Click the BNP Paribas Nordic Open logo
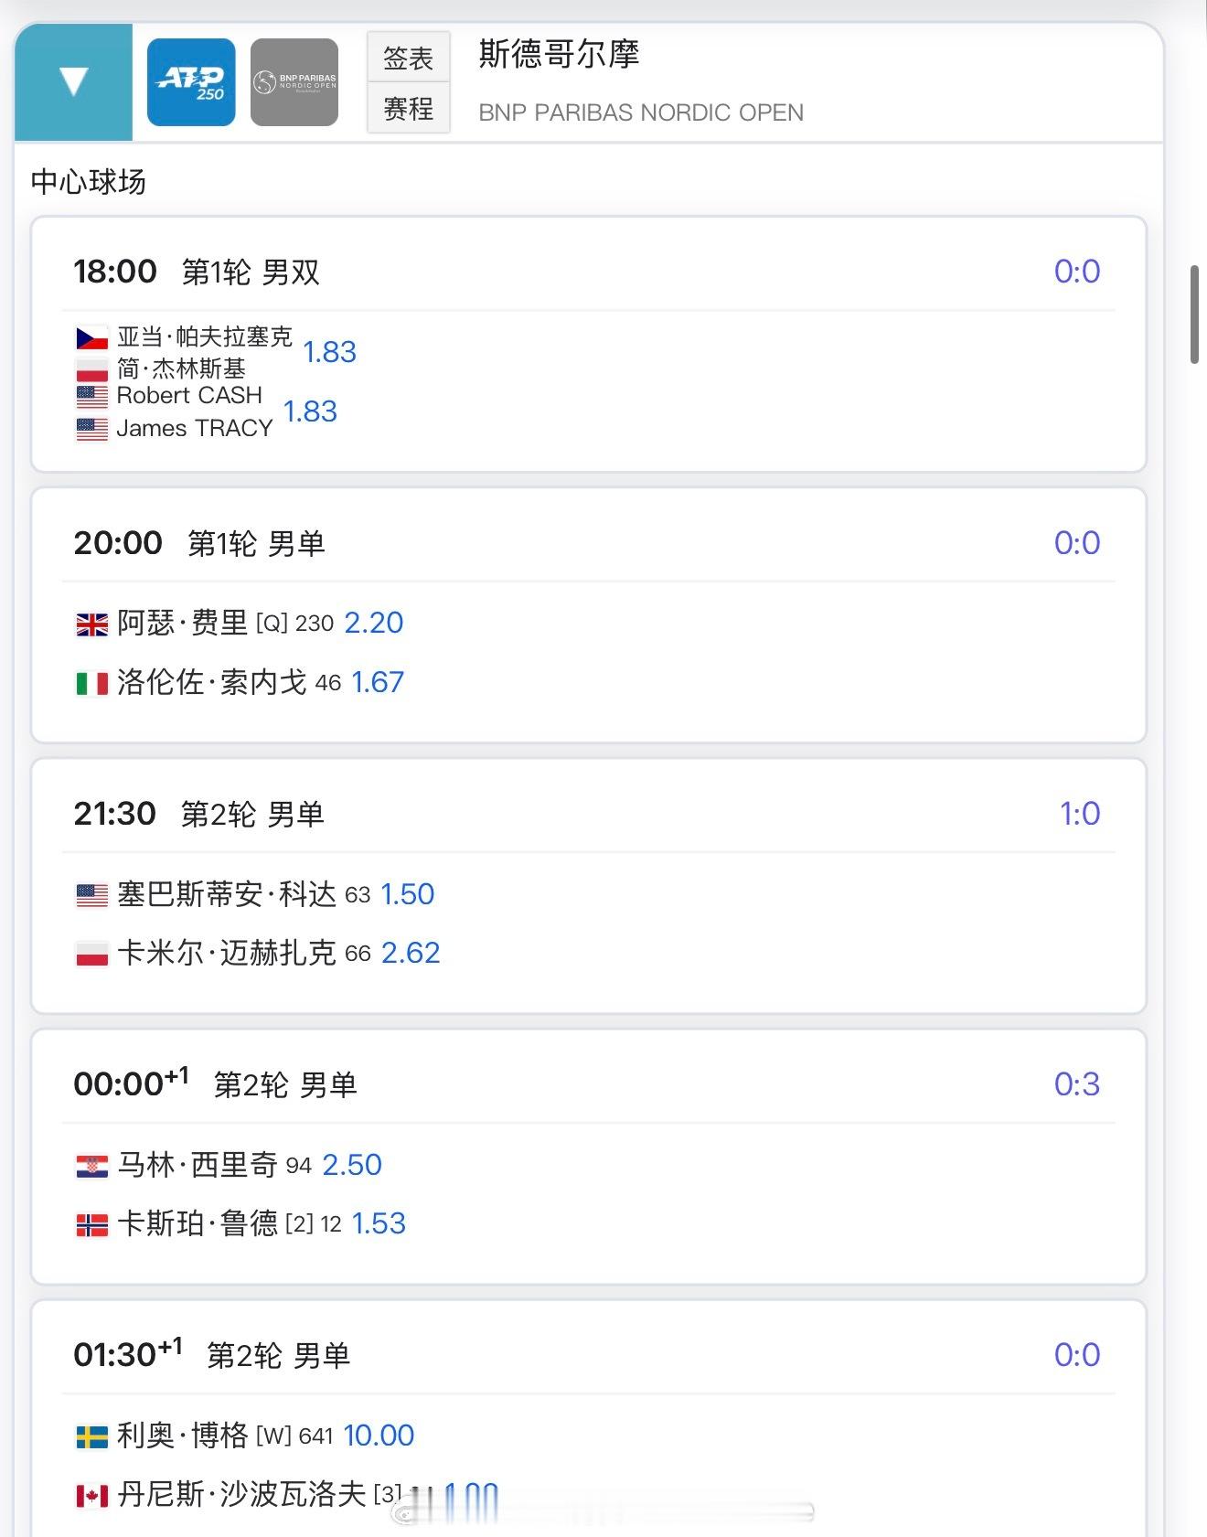This screenshot has width=1207, height=1537. pyautogui.click(x=294, y=82)
